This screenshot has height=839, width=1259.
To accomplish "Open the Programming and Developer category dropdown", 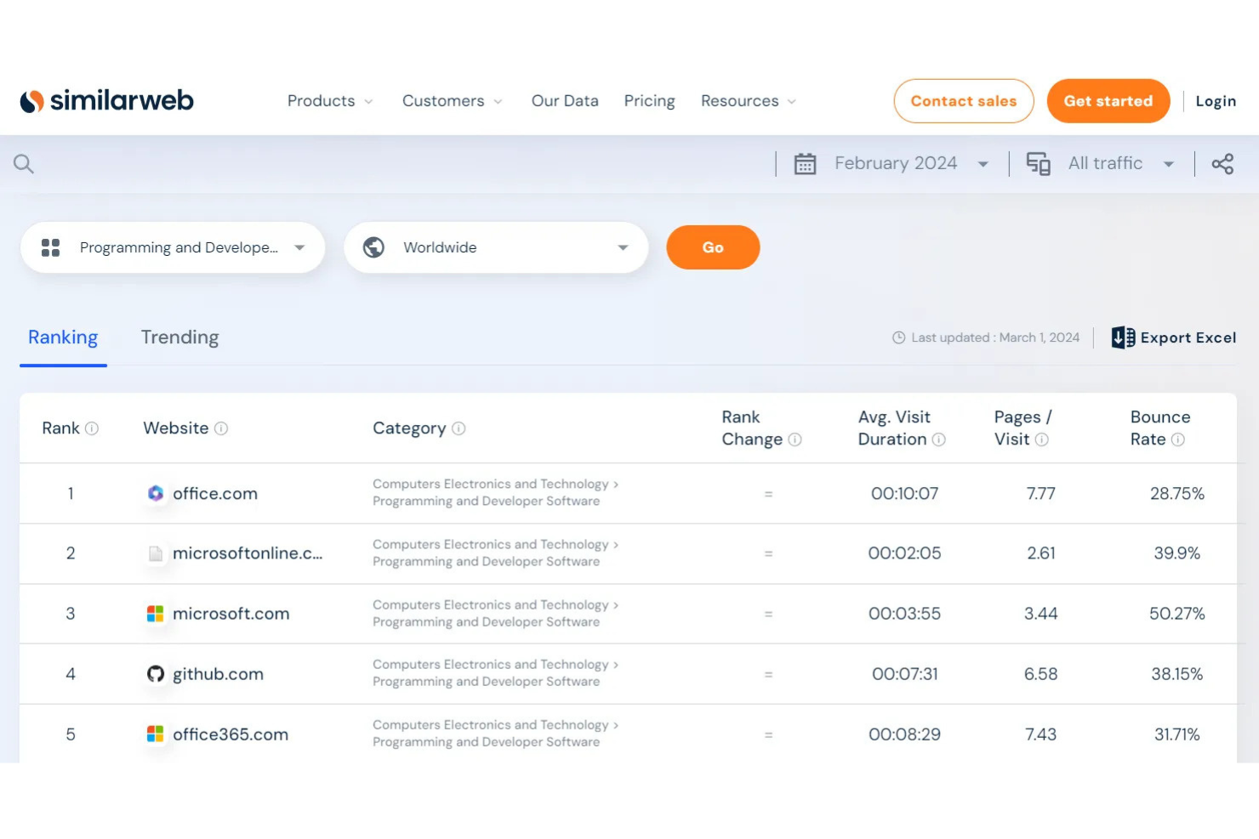I will coord(173,247).
